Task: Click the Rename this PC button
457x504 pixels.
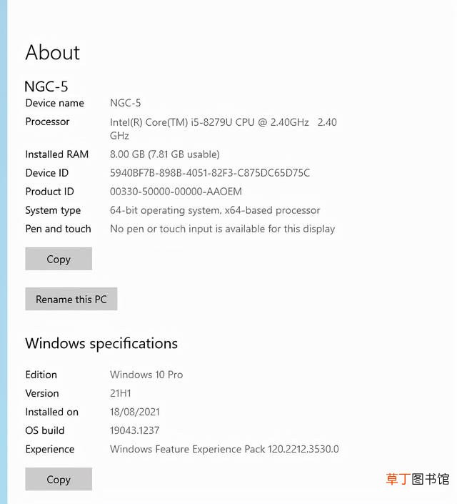Action: coord(71,299)
